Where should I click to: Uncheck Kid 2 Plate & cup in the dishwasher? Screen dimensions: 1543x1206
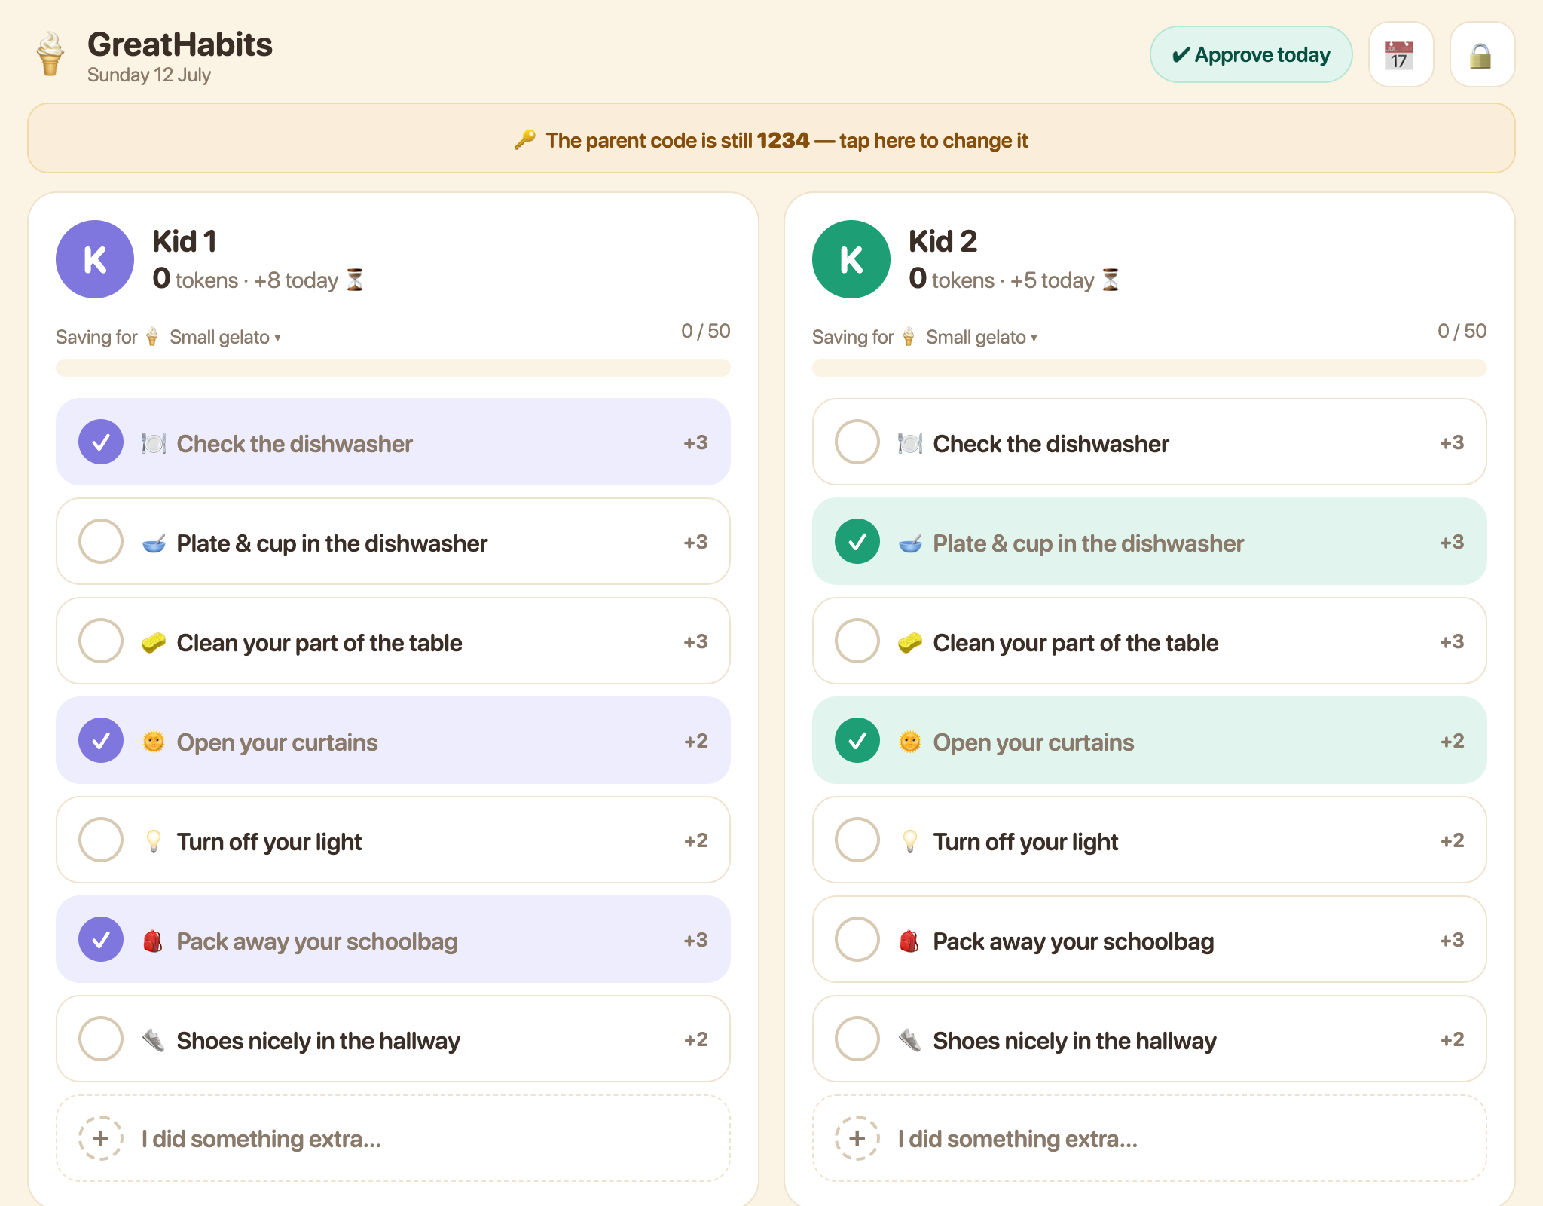(857, 541)
